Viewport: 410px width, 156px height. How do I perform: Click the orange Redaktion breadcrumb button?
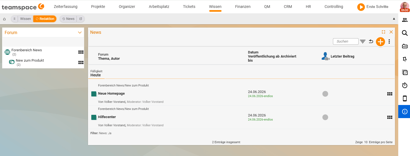point(45,19)
